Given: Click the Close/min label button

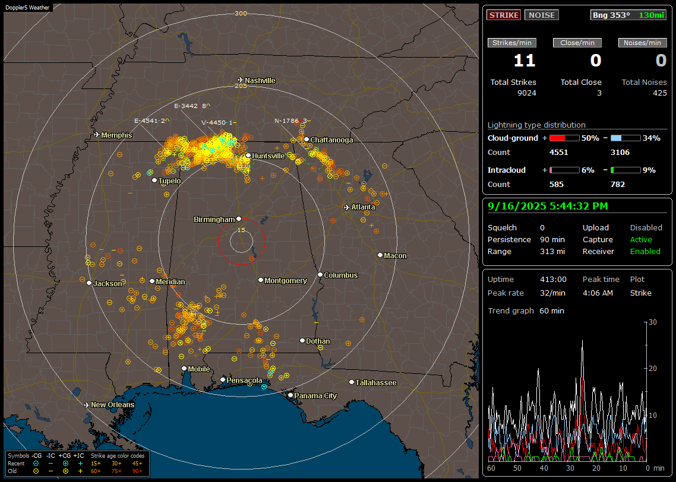Looking at the screenshot, I should pos(577,43).
